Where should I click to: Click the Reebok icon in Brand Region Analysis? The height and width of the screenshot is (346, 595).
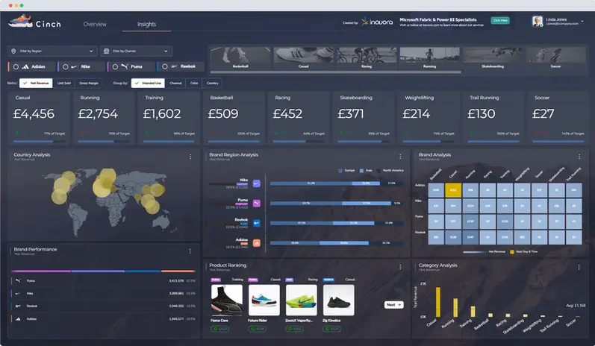pos(257,223)
